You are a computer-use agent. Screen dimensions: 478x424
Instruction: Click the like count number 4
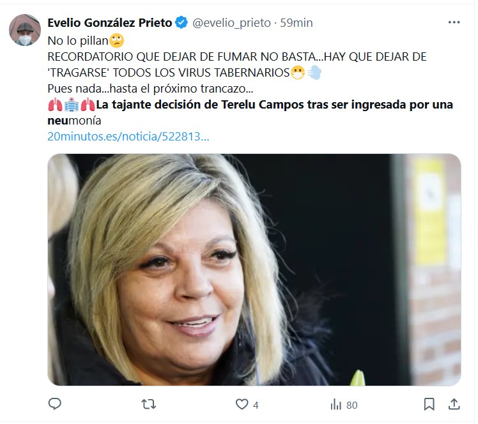click(x=256, y=405)
